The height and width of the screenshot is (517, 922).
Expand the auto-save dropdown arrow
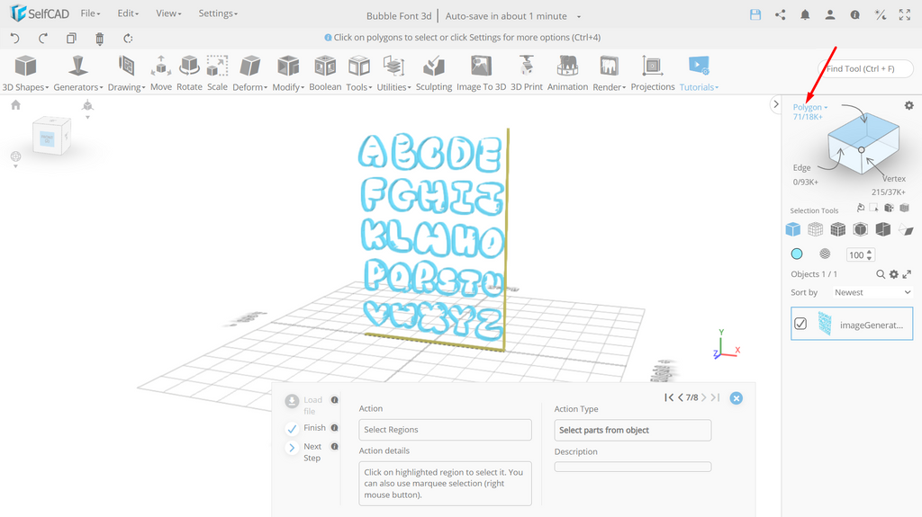[x=579, y=16]
